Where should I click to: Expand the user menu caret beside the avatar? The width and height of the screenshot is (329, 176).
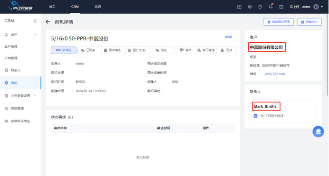322,7
